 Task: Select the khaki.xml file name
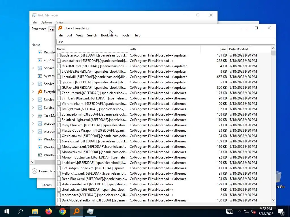[x=94, y=162]
